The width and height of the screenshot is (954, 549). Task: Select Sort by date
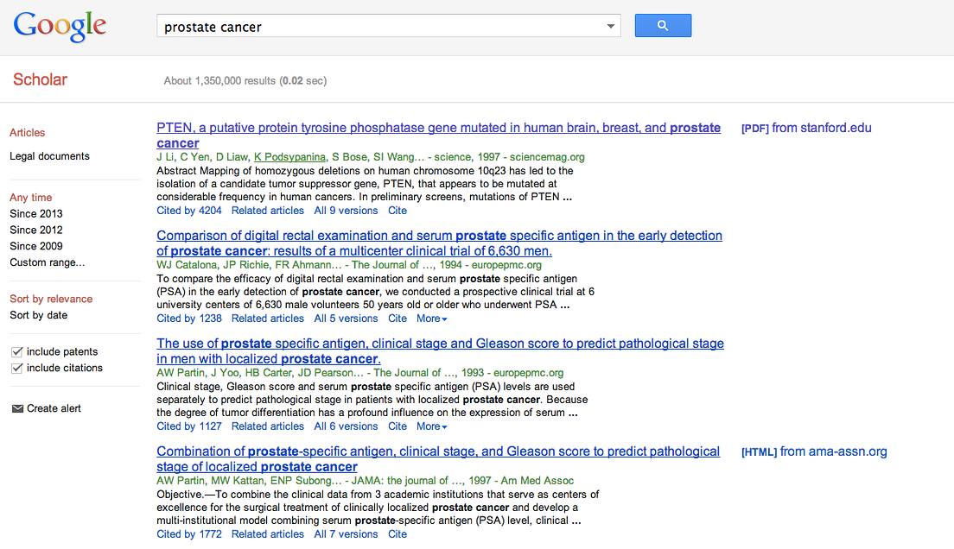click(x=38, y=316)
